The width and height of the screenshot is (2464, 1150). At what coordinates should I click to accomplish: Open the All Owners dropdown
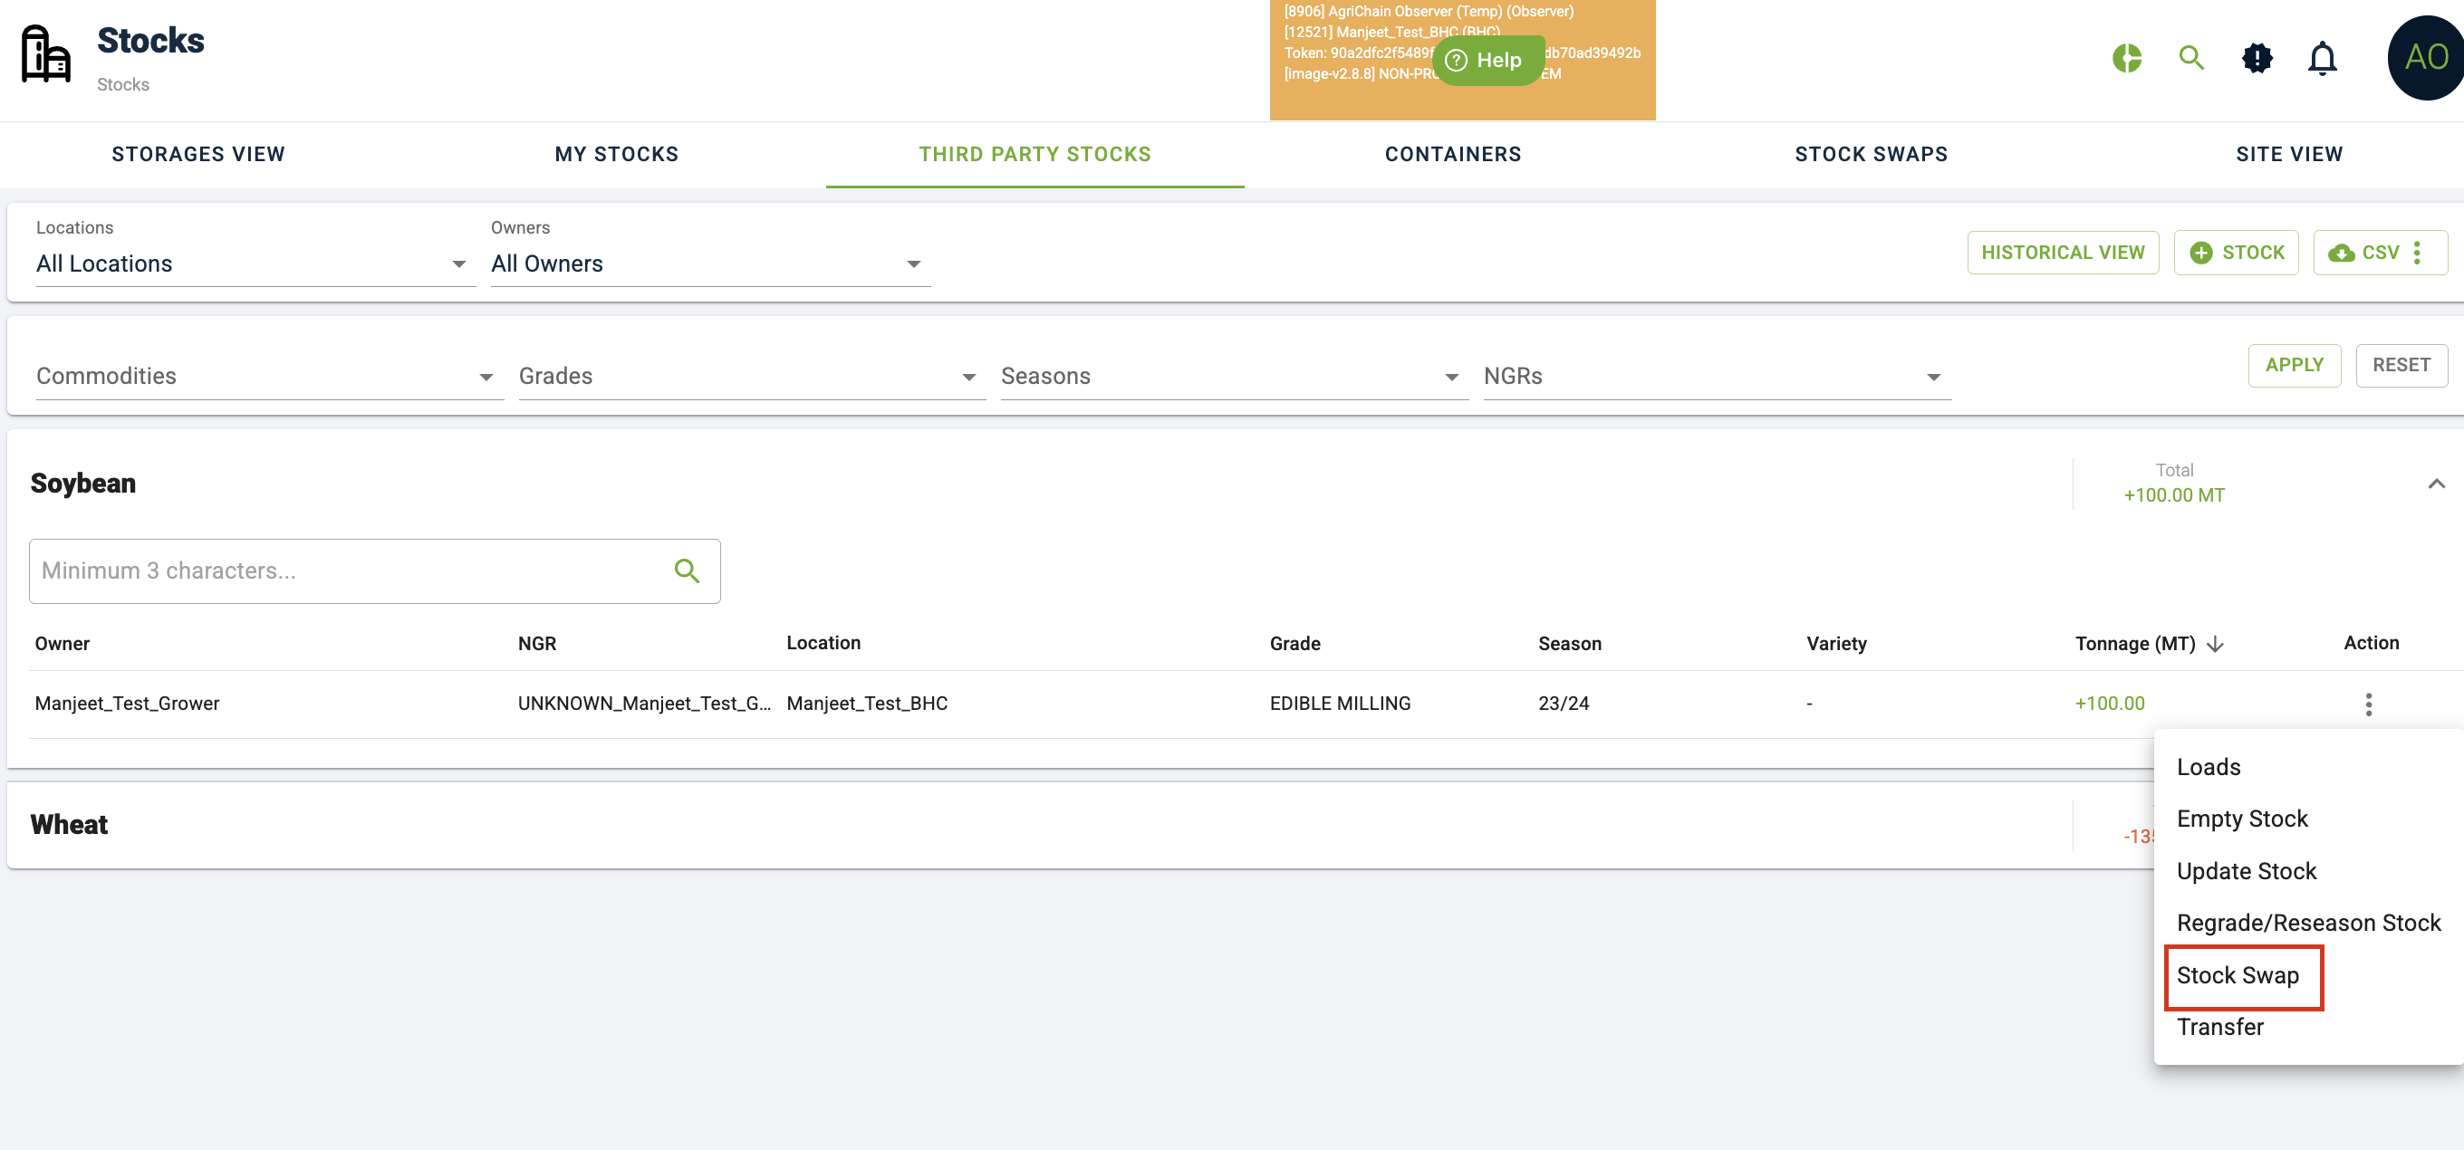pyautogui.click(x=709, y=264)
